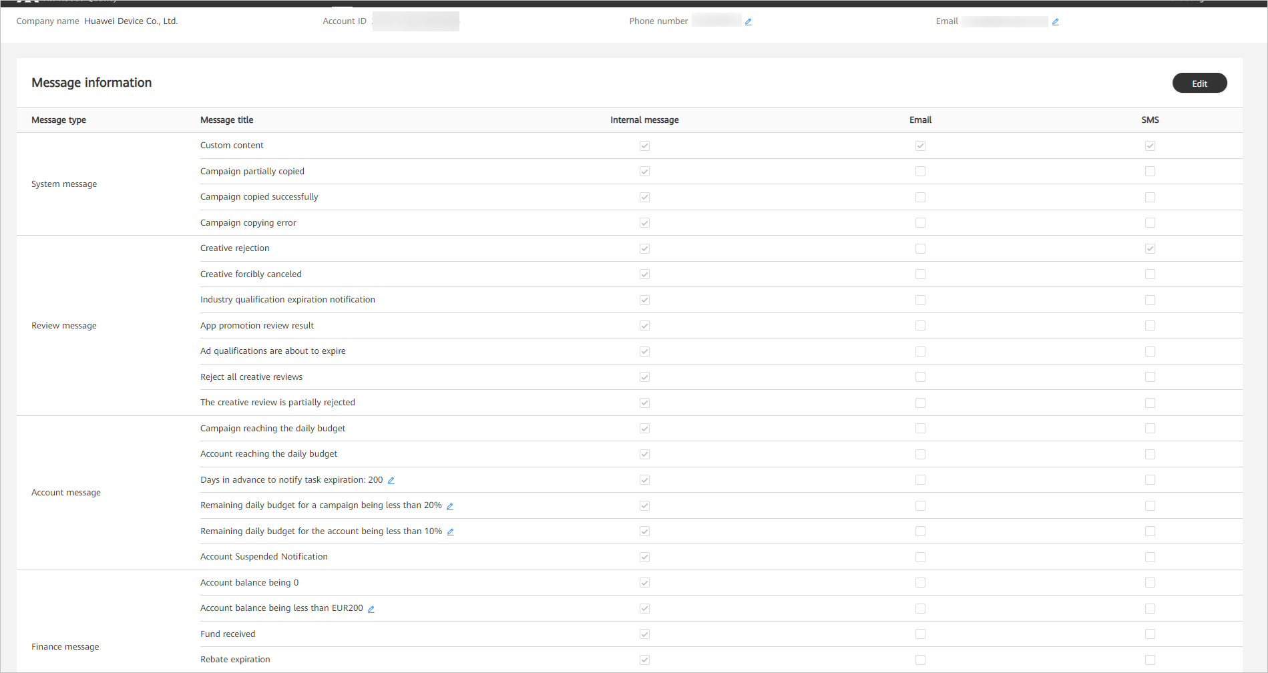Screen dimensions: 1268x673
Task: Enable SMS for Reject all creative reviews
Action: (1150, 377)
